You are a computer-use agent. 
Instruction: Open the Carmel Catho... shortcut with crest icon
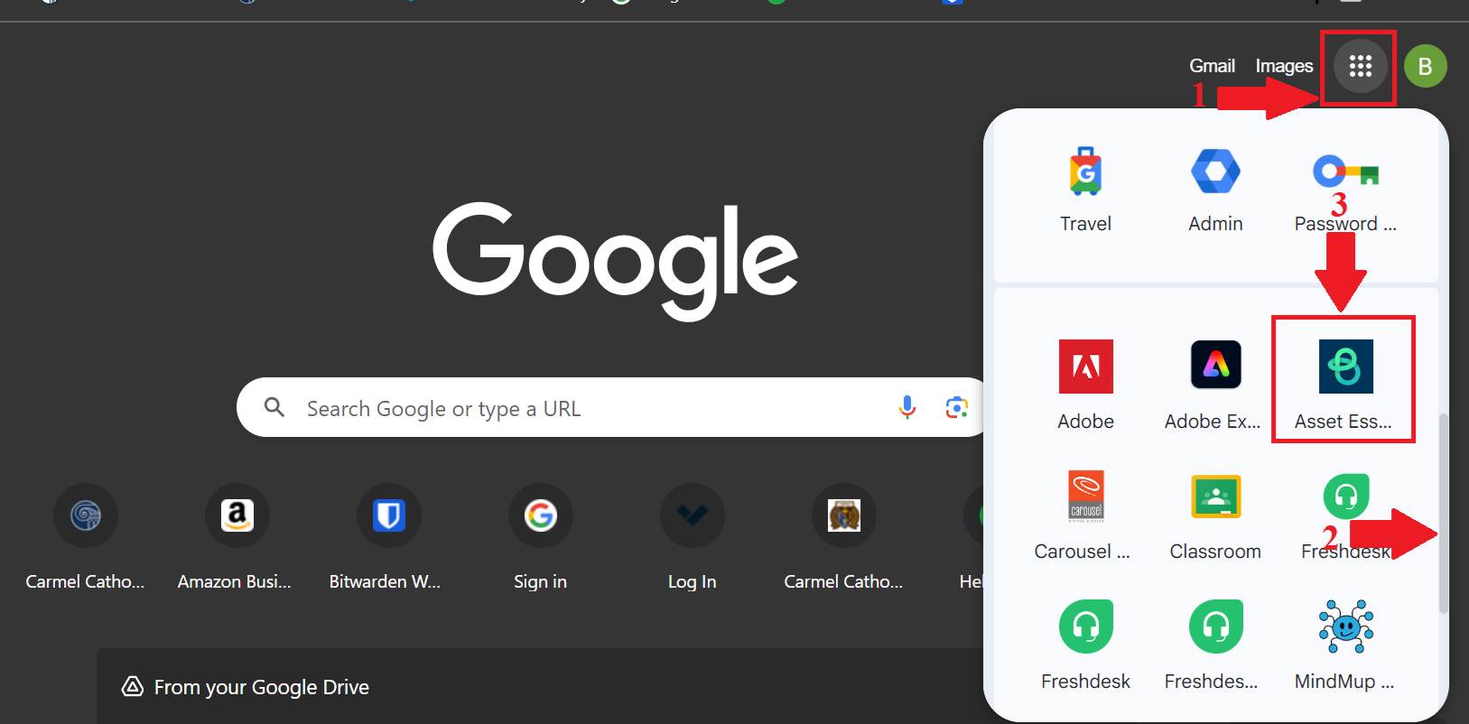843,538
